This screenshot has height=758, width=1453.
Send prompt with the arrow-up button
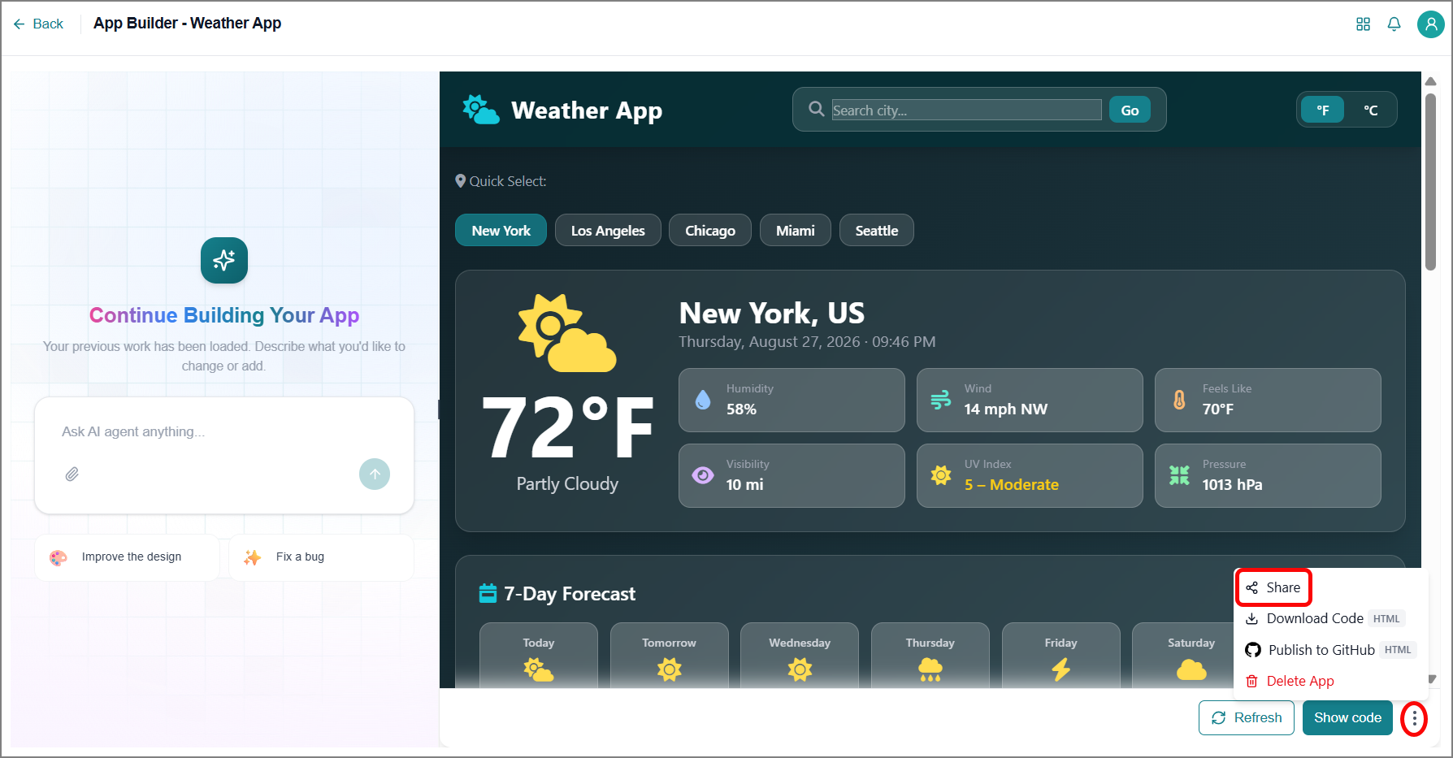375,474
